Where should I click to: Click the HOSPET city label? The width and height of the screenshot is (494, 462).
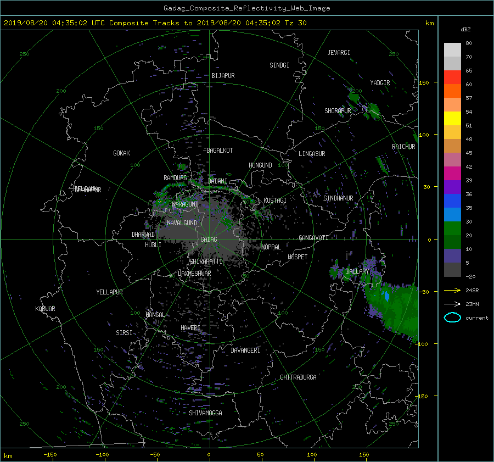297,257
